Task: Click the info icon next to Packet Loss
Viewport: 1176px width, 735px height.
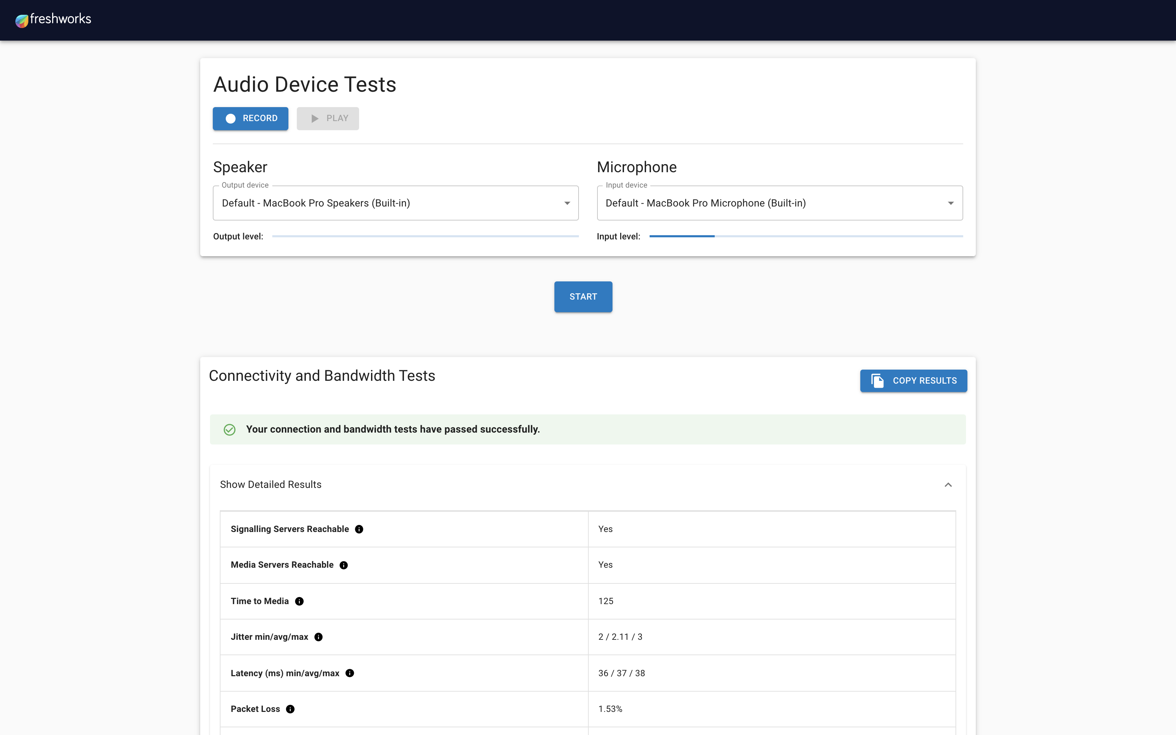Action: pos(290,709)
